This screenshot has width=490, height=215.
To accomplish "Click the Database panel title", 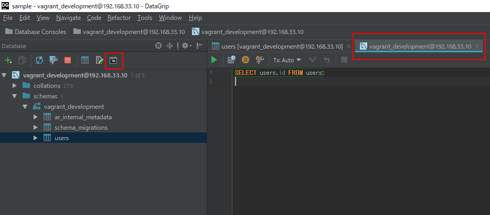I will 14,46.
